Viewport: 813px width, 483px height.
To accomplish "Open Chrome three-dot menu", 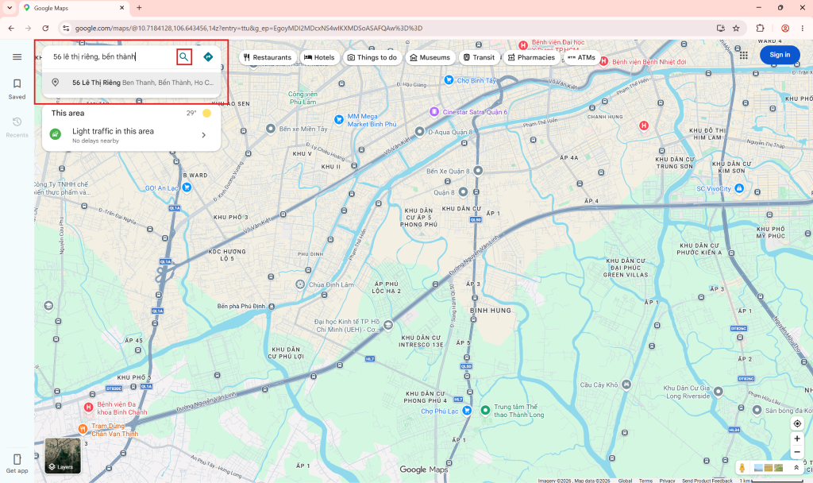I will tap(802, 28).
